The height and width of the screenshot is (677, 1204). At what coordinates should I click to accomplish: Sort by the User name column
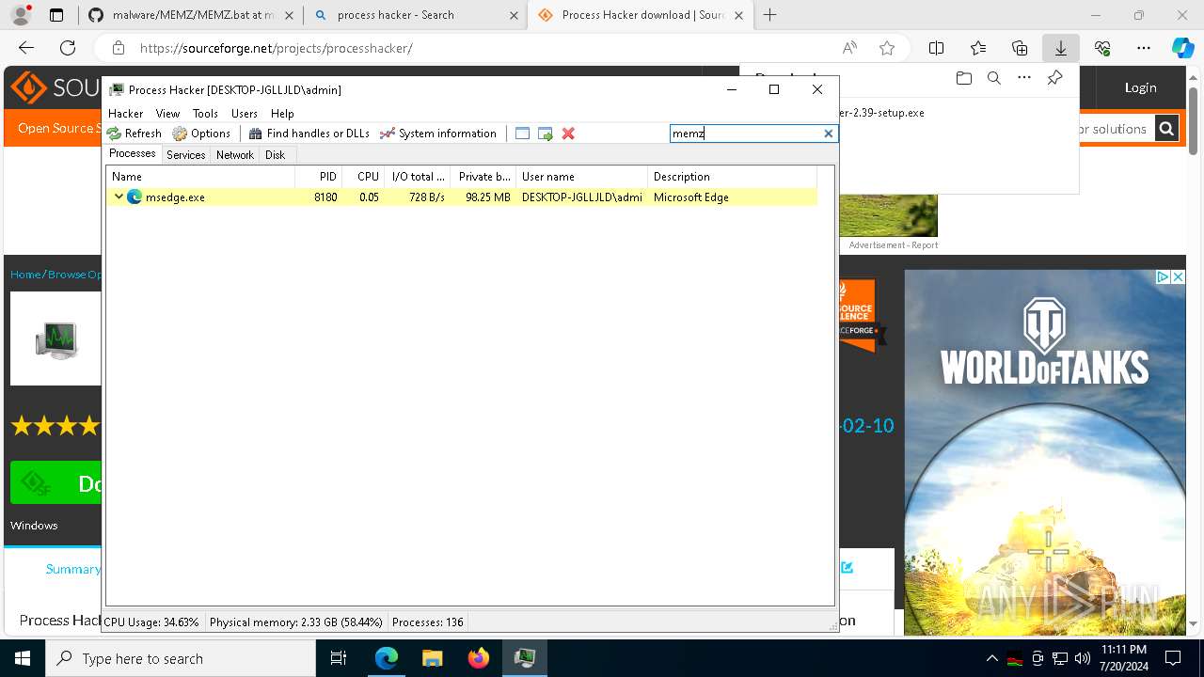[x=582, y=176]
